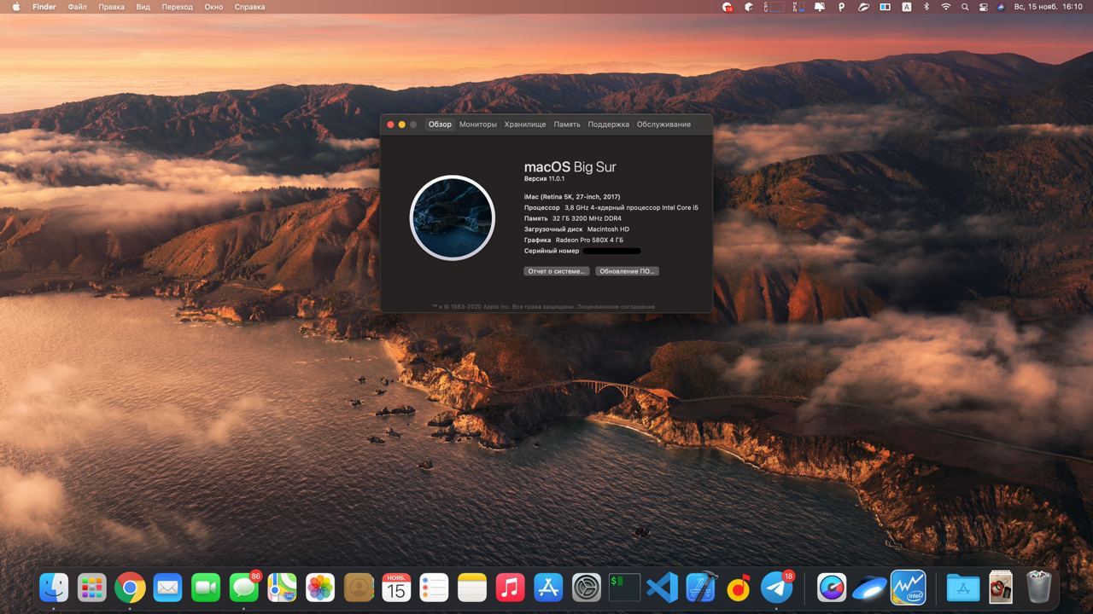Screen dimensions: 1093x614
Task: Open Telegram in the dock
Action: tap(776, 588)
